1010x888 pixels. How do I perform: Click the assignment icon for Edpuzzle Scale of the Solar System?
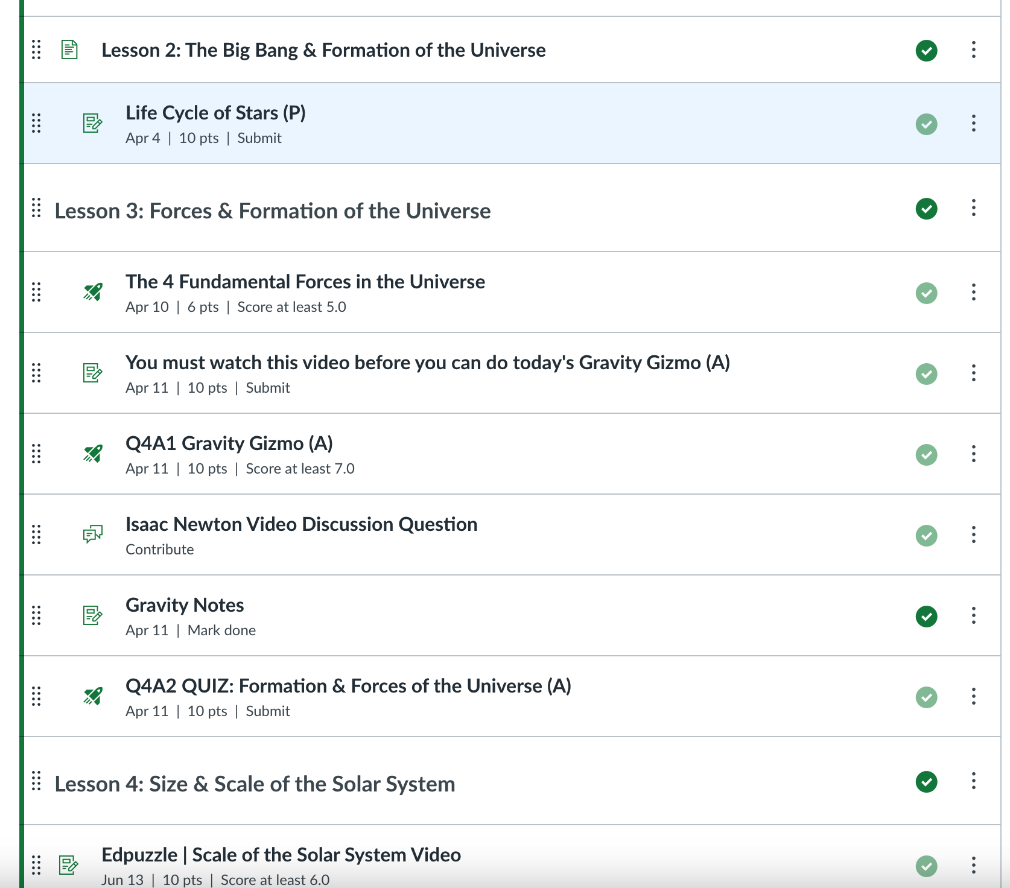pos(68,865)
